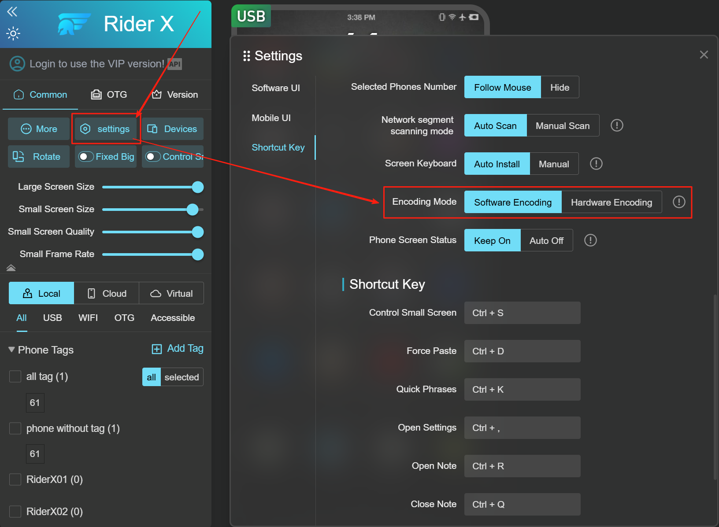Click phone 61 under phone without tag
Viewport: 719px width, 527px height.
tap(35, 454)
